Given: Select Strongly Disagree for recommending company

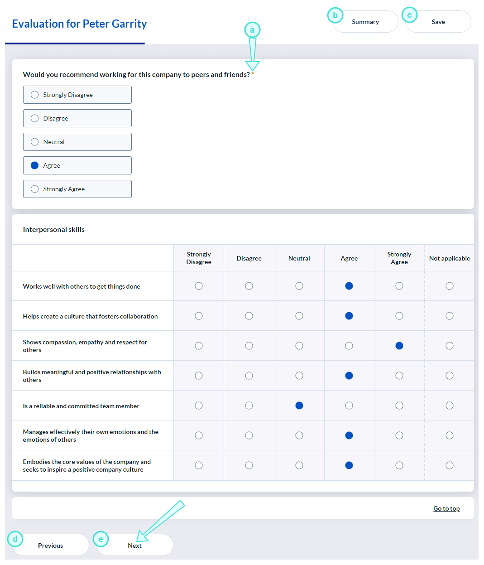Looking at the screenshot, I should coord(35,95).
